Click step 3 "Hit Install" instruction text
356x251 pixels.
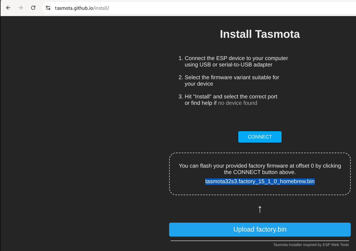pyautogui.click(x=231, y=97)
